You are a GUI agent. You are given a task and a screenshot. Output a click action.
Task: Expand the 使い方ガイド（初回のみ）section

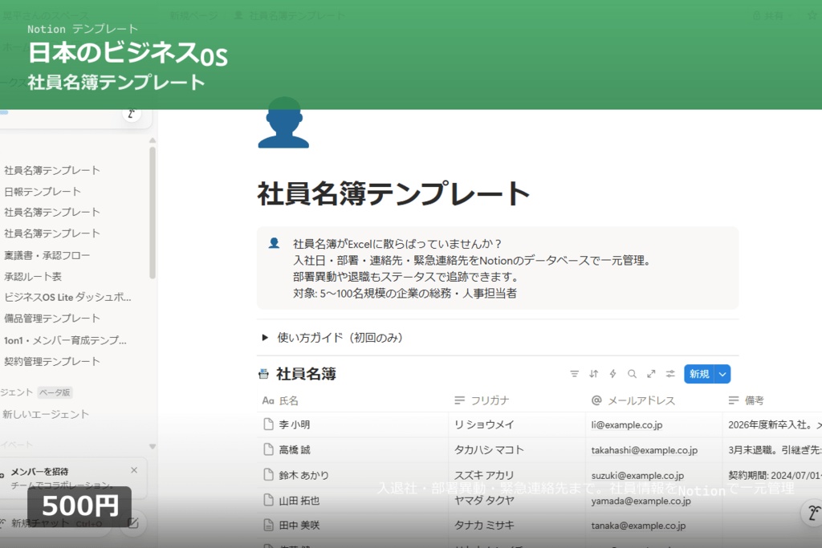265,338
